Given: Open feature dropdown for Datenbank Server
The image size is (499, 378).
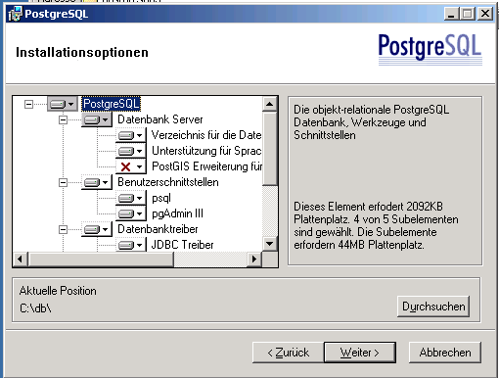Looking at the screenshot, I should (x=97, y=119).
